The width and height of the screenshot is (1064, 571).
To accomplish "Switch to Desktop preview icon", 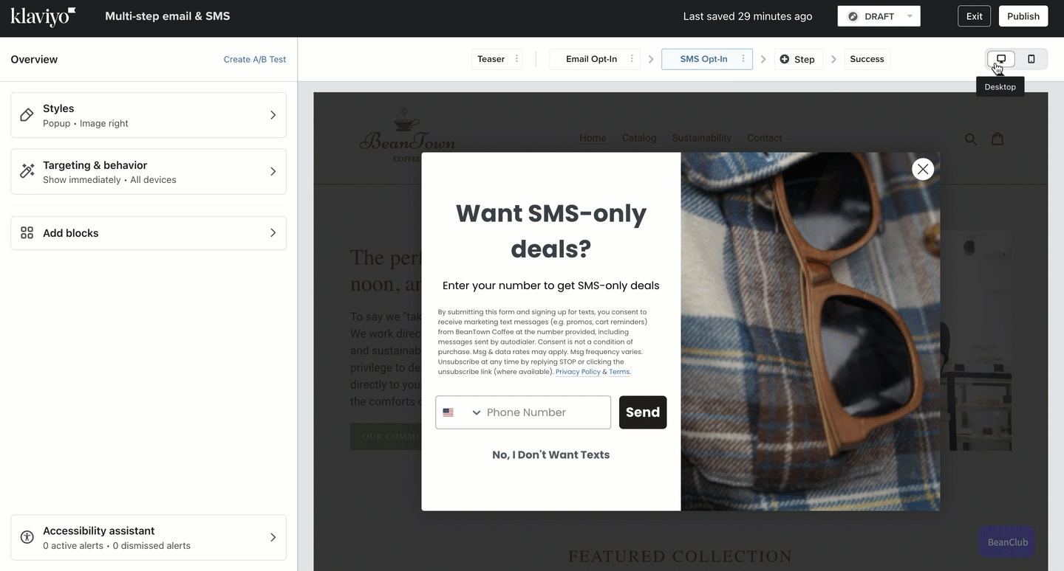I will 1001,59.
